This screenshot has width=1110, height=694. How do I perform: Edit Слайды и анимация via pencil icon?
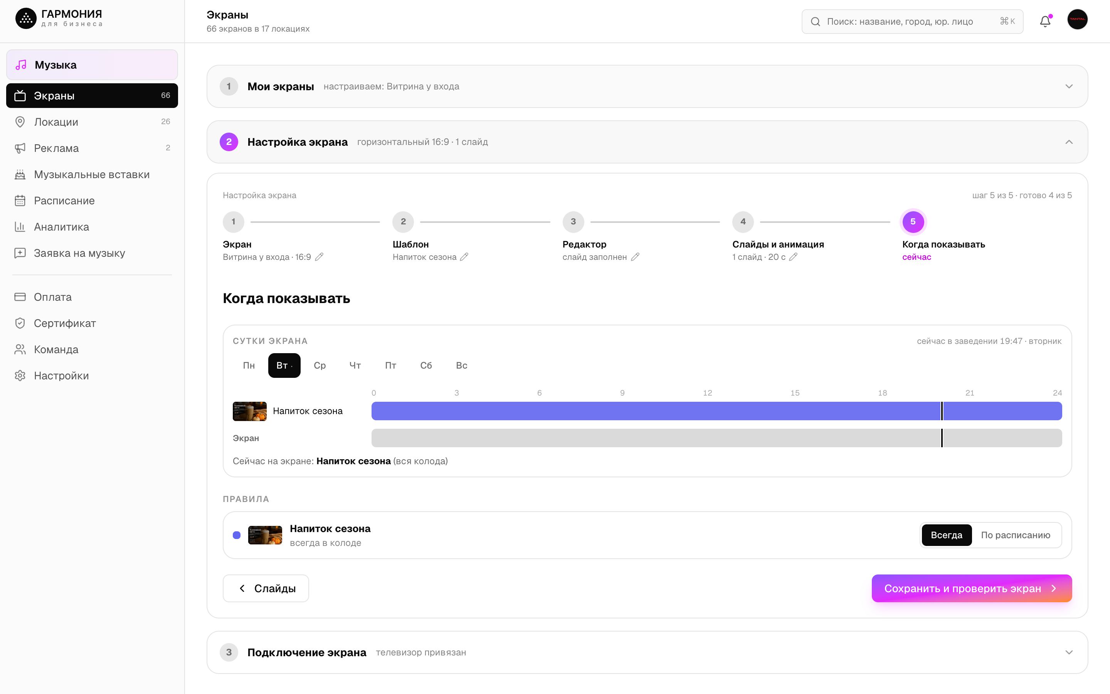click(x=793, y=256)
